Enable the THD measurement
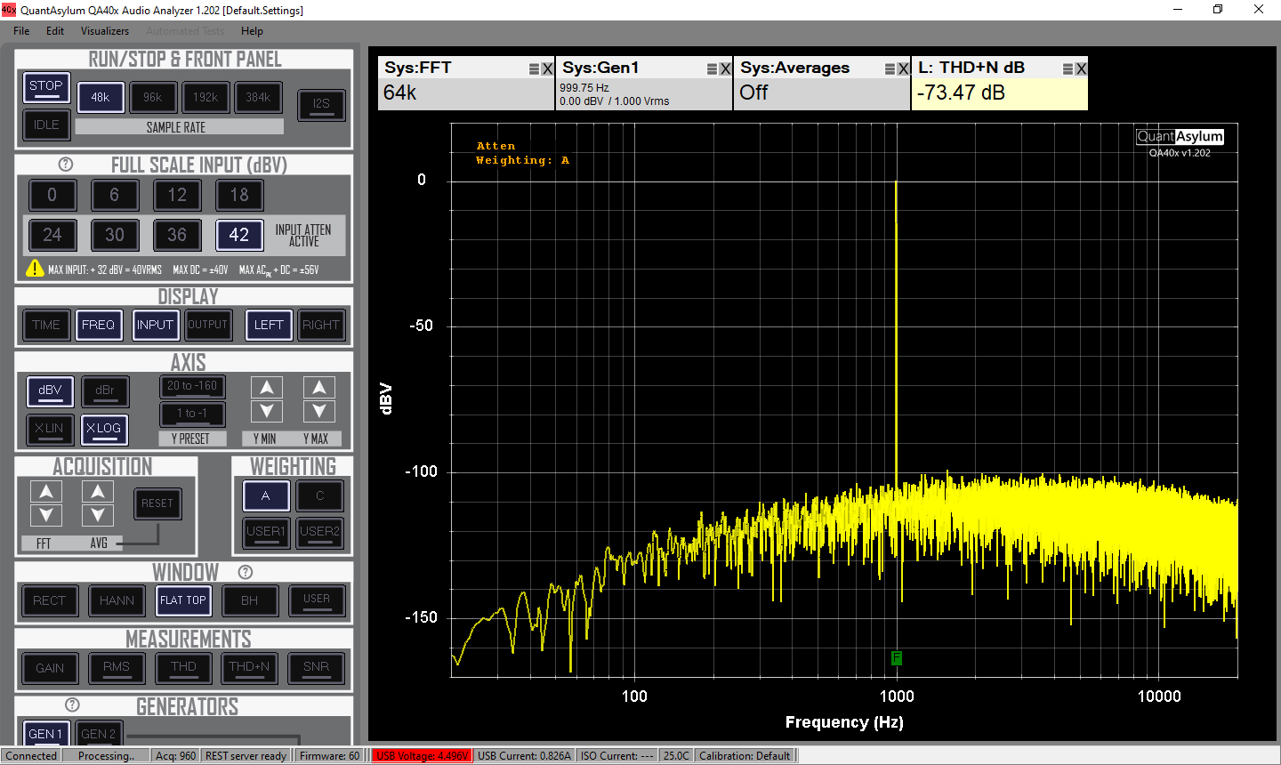Viewport: 1281px width, 765px height. (183, 668)
